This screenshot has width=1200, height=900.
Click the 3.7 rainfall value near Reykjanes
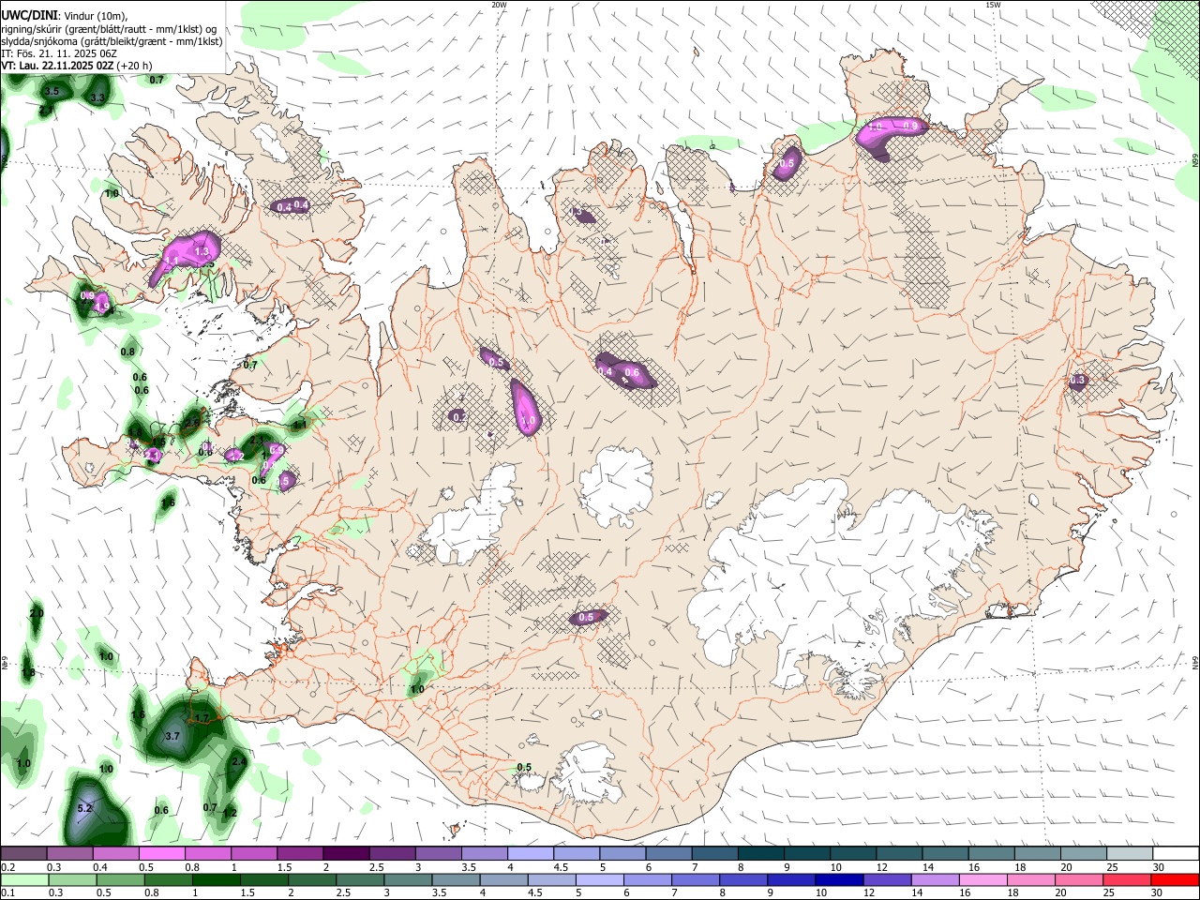click(172, 737)
